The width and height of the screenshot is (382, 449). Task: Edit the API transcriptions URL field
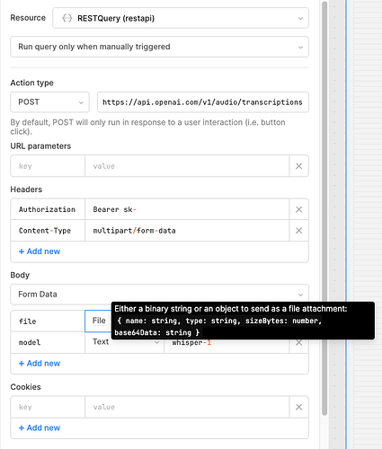click(203, 102)
